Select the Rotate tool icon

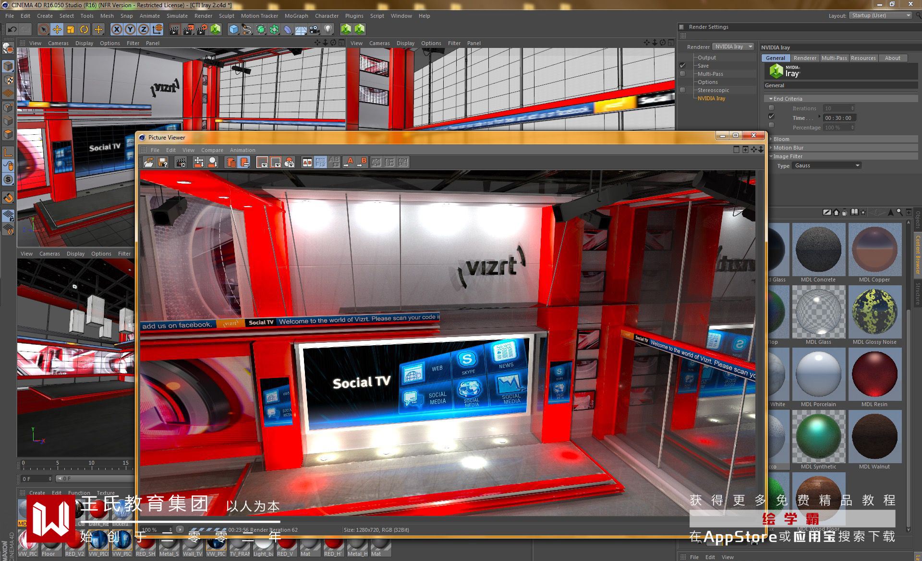84,30
